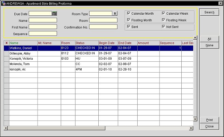Click the All button
224x137 pixels.
[209, 39]
